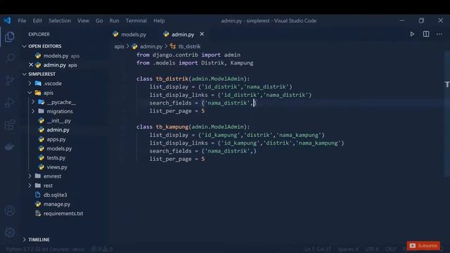450x253 pixels.
Task: Select the admin.py editor tab
Action: coord(179,34)
